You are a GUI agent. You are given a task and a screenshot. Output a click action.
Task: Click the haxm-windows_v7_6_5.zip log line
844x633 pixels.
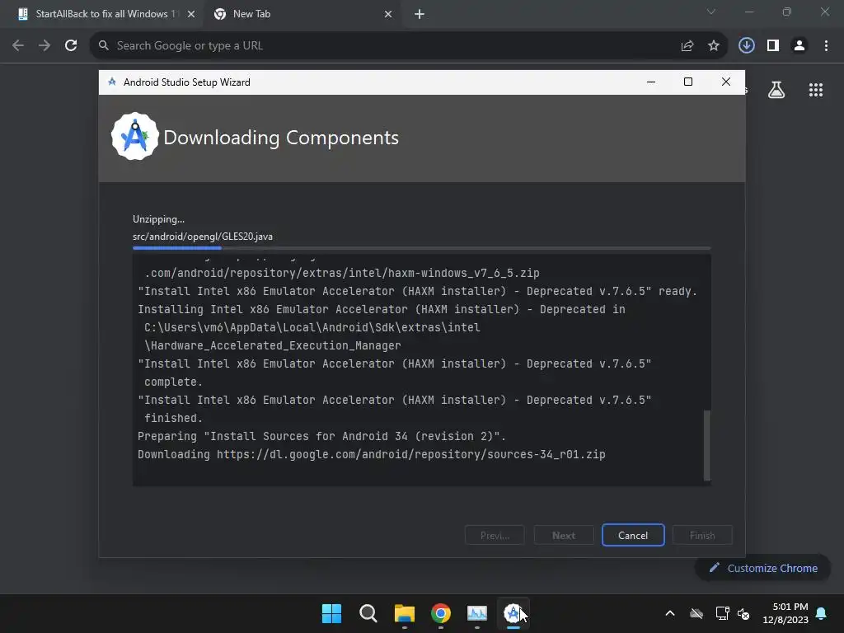click(342, 273)
